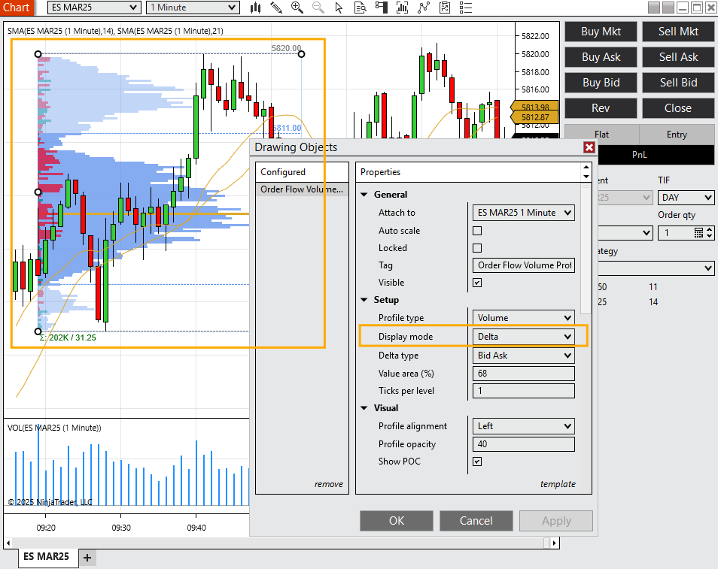Select Order Flow Volume configured item
This screenshot has width=718, height=569.
pos(302,189)
